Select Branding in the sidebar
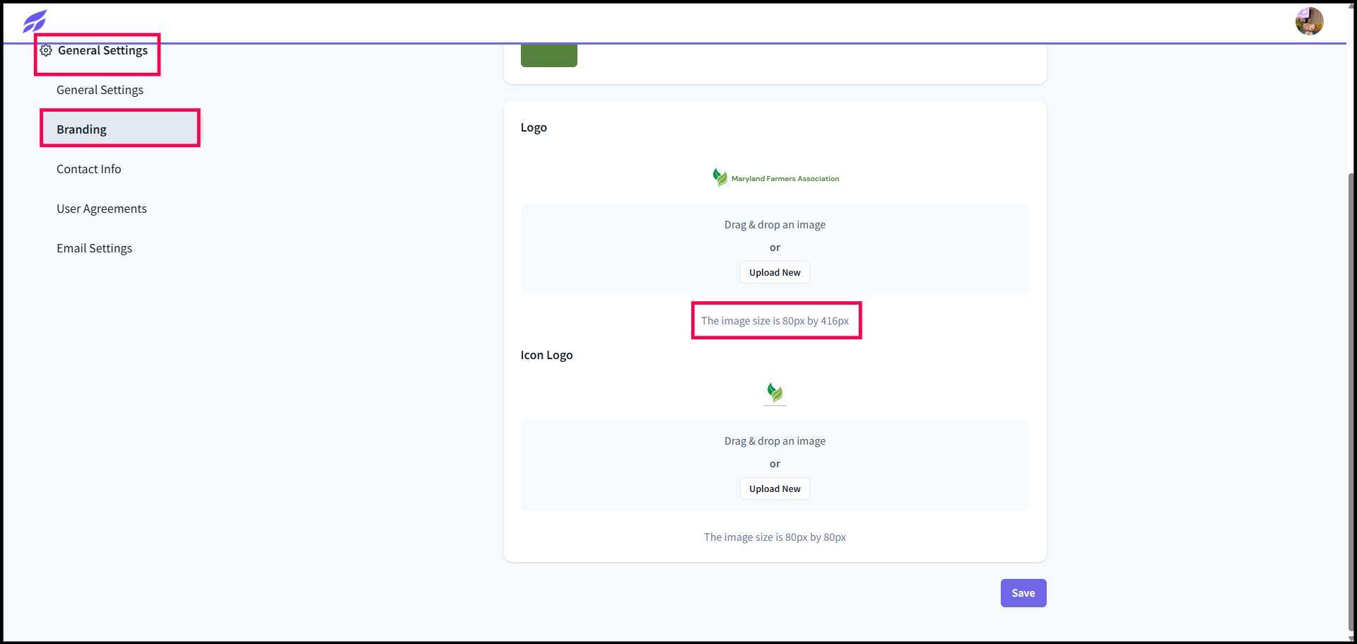 click(81, 129)
